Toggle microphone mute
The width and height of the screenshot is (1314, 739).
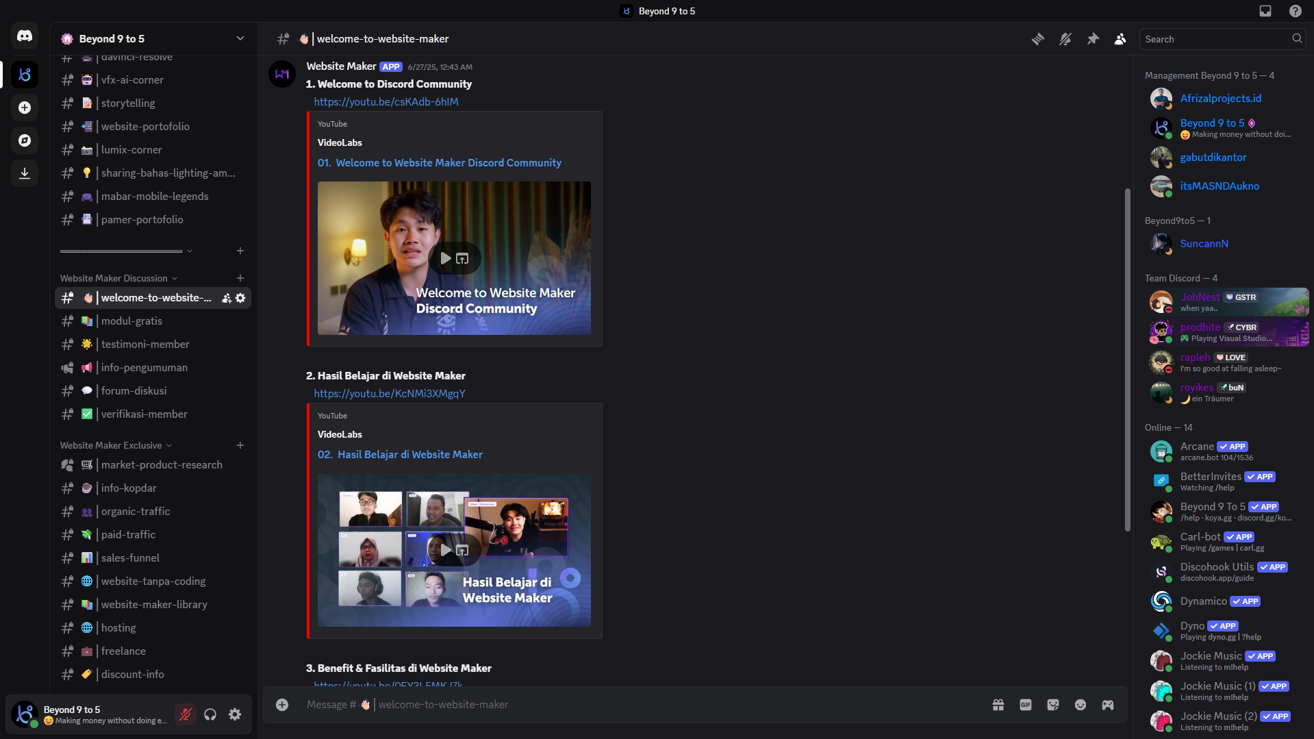(185, 714)
